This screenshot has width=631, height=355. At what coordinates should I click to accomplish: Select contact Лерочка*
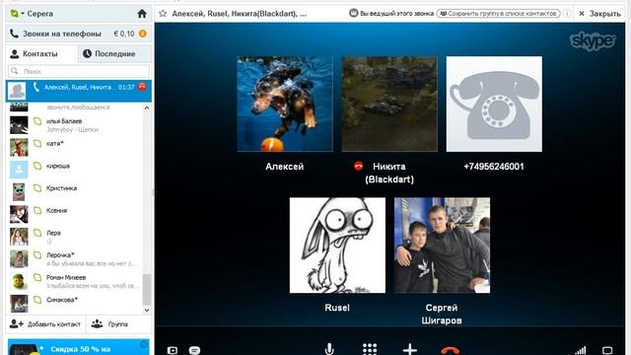click(75, 258)
